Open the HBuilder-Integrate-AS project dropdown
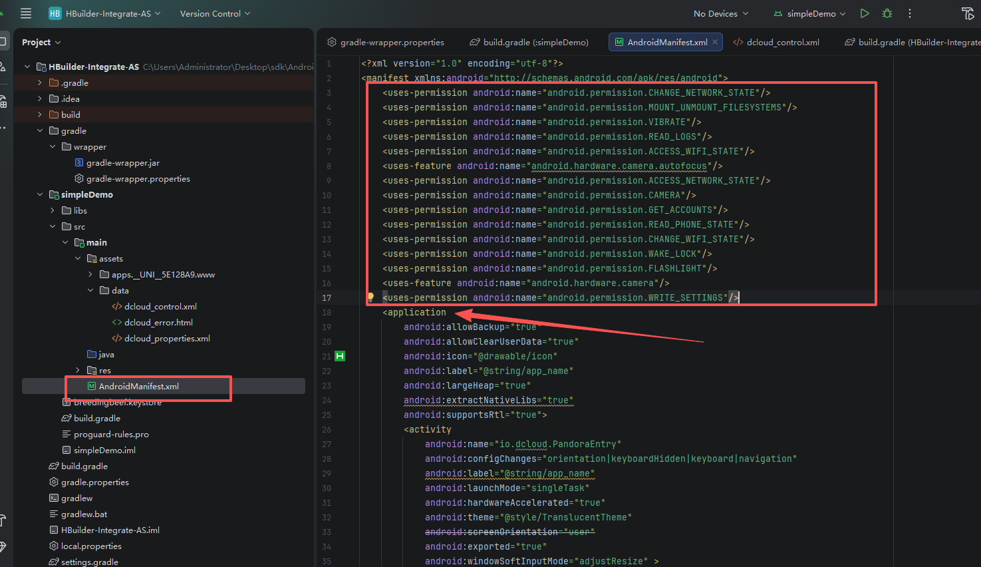981x567 pixels. click(x=113, y=13)
